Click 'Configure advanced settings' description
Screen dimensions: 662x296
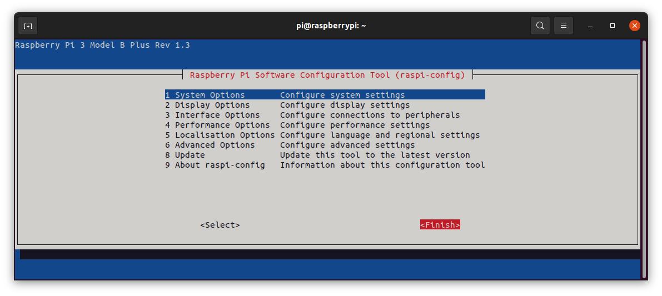point(347,145)
